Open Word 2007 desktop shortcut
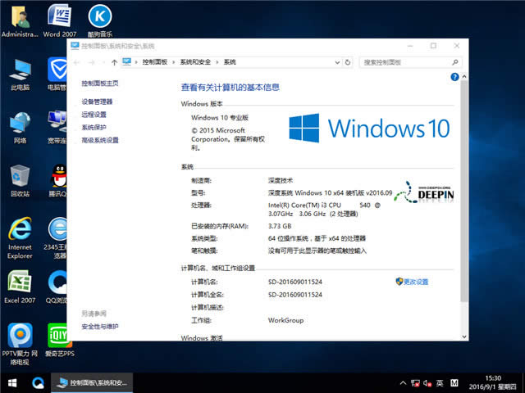Image resolution: width=525 pixels, height=393 pixels. [58, 18]
